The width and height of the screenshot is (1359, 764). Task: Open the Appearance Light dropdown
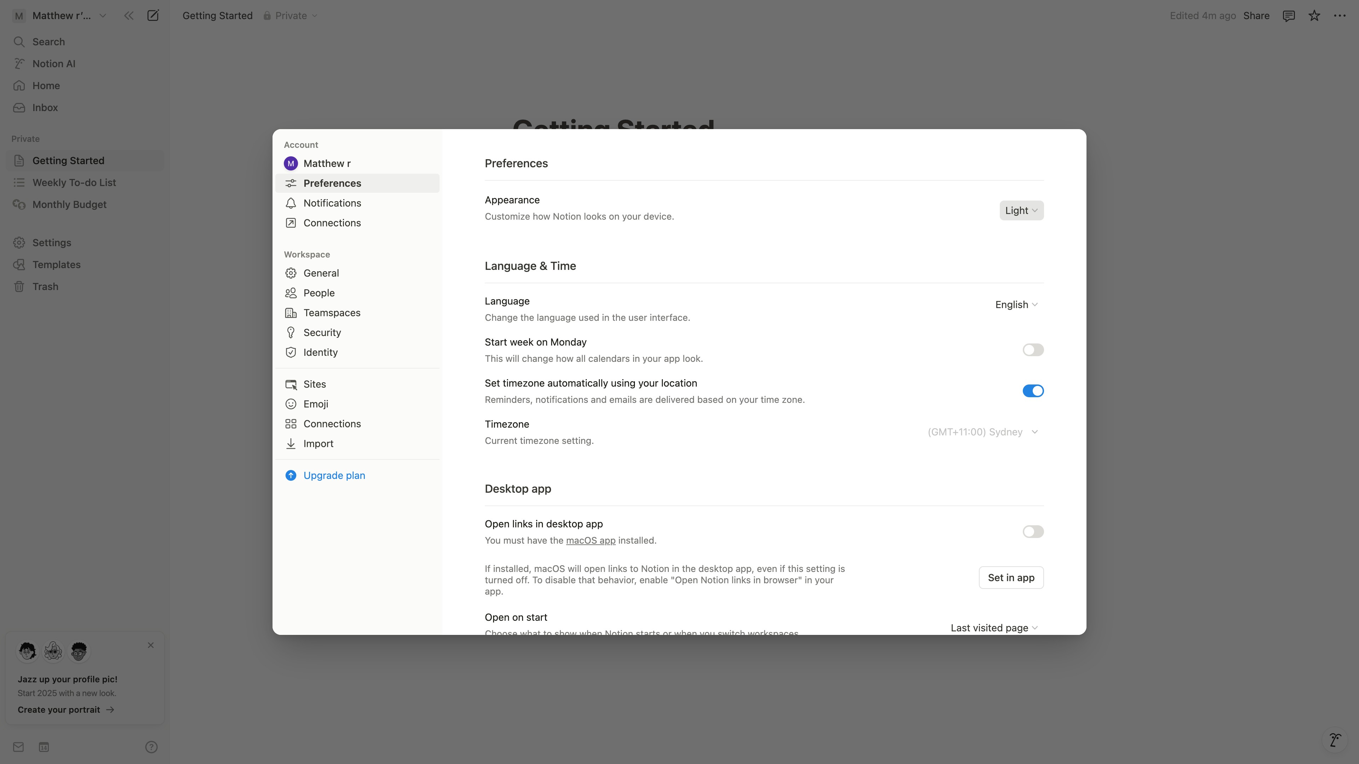click(1021, 210)
